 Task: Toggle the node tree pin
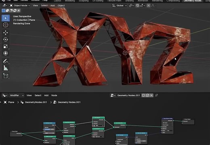[156, 95]
